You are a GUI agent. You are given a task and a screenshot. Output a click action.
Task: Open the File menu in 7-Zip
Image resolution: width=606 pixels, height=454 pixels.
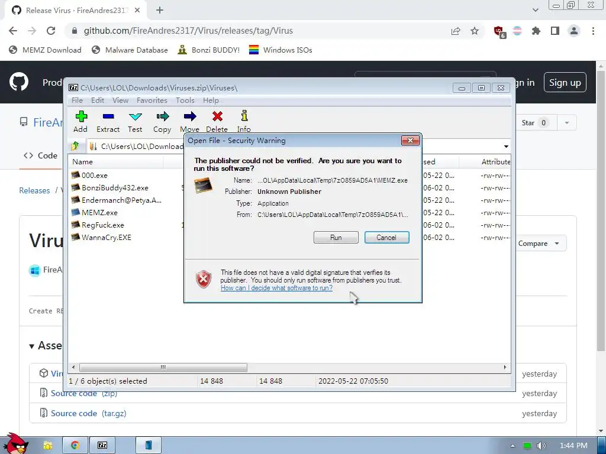77,100
